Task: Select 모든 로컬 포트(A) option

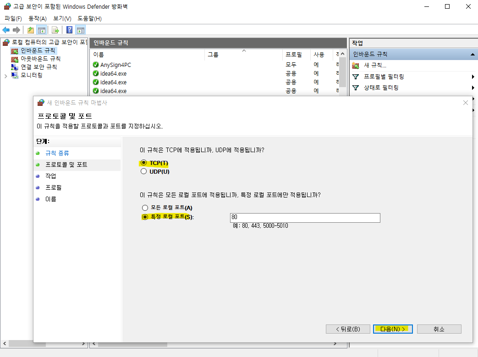Action: coord(145,208)
